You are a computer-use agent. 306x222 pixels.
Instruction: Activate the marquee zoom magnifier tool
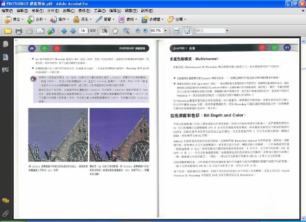(126, 31)
